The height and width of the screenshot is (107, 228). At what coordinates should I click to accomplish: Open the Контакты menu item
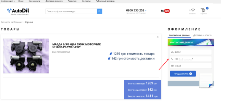click(86, 1)
